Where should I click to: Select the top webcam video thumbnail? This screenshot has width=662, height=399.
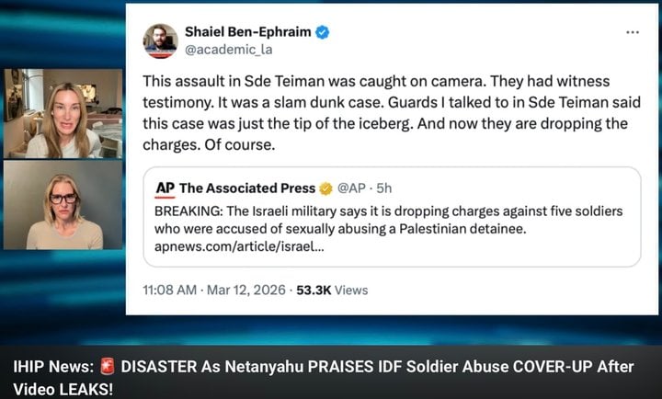[63, 113]
